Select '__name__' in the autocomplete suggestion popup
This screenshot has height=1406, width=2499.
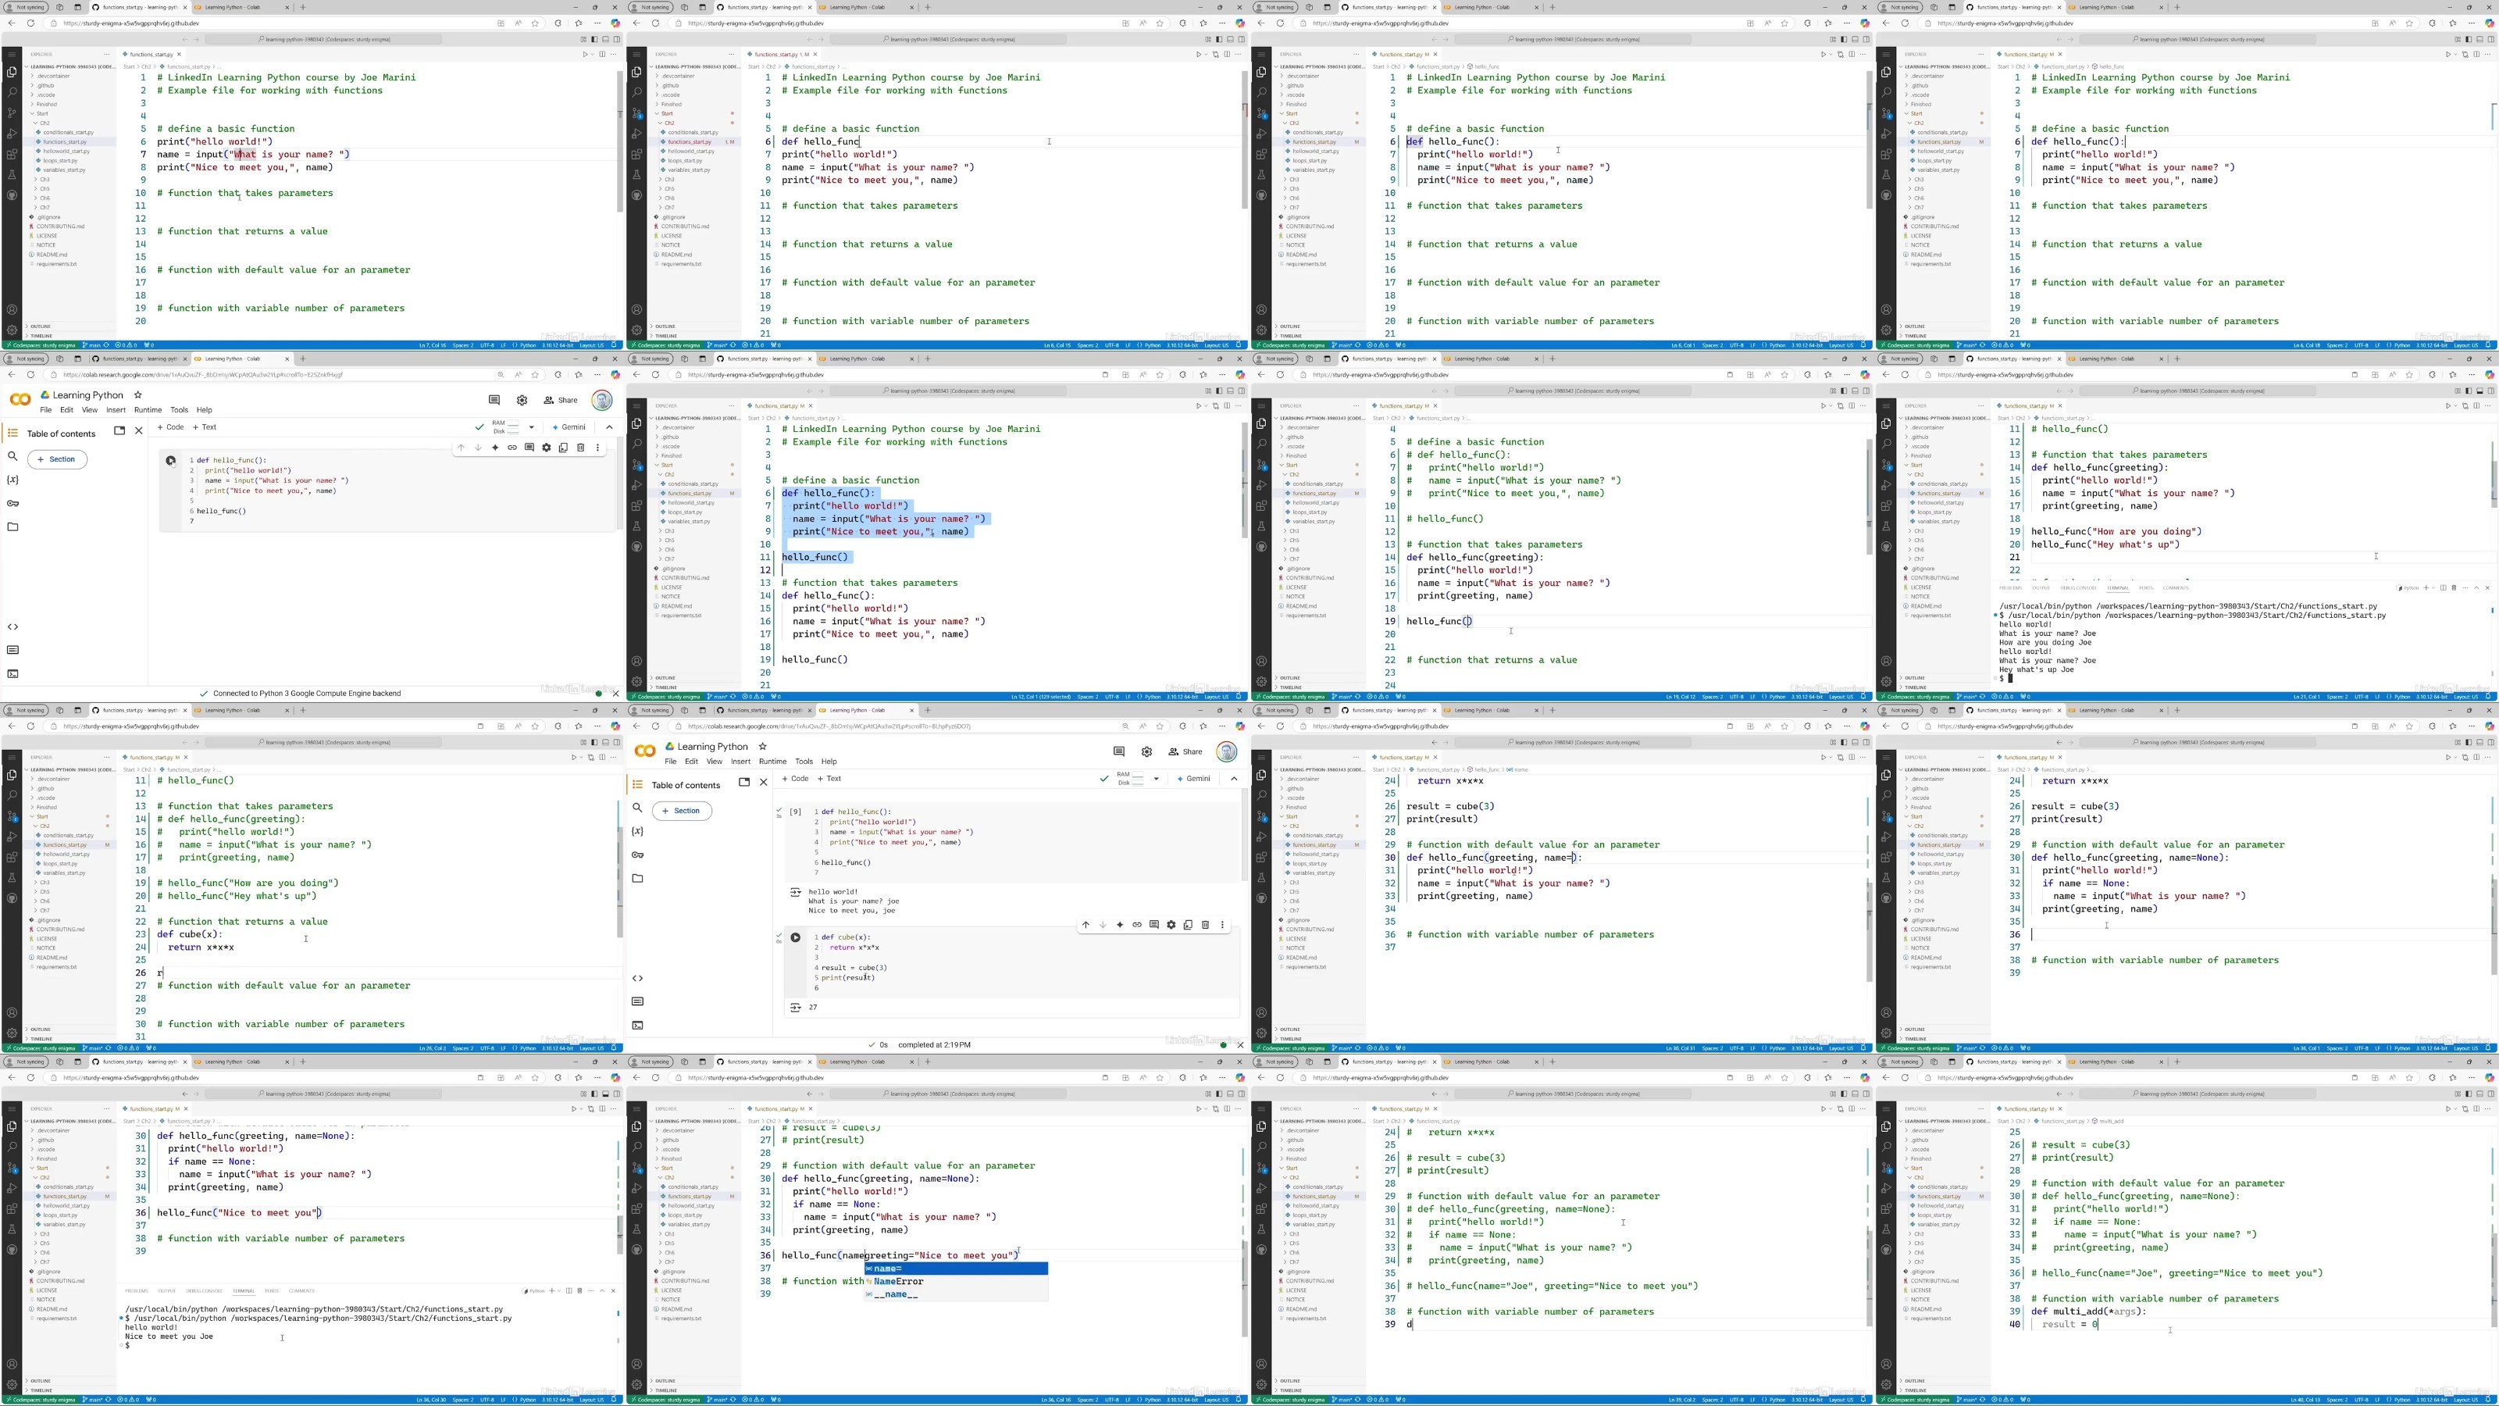957,1294
